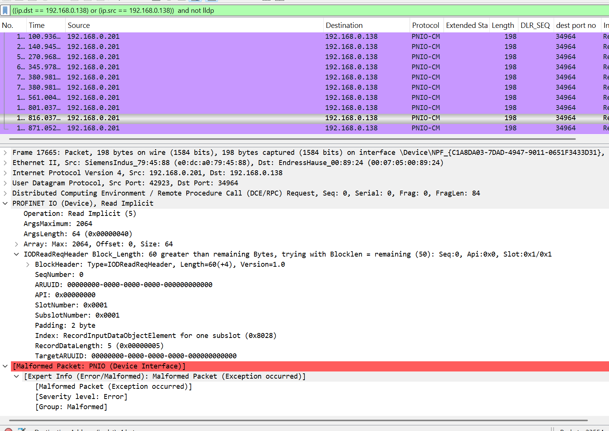Image resolution: width=609 pixels, height=431 pixels.
Task: Click the DLR_SEQ column header
Action: coord(536,25)
